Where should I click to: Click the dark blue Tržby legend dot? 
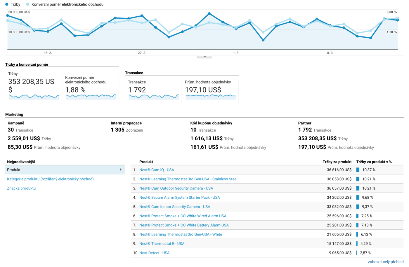click(7, 4)
